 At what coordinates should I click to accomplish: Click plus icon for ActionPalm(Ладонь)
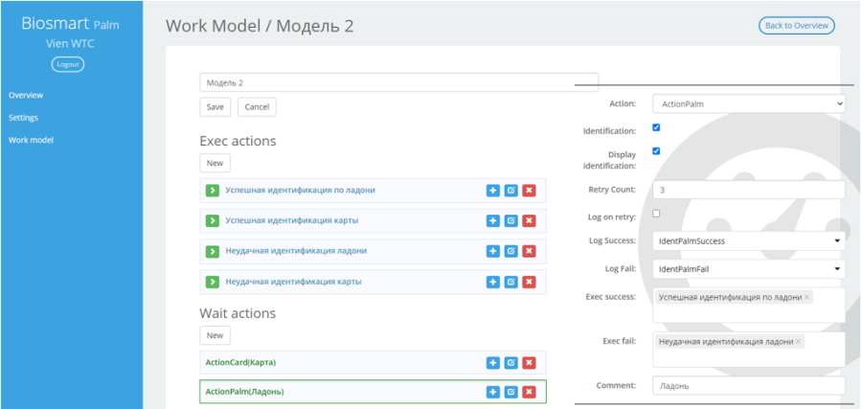pyautogui.click(x=493, y=392)
